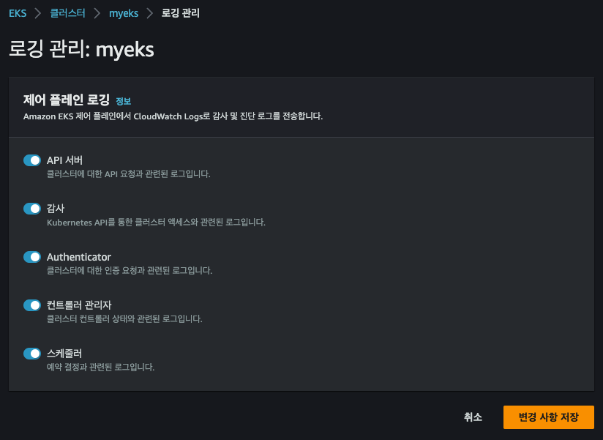
Task: Go to EKS breadcrumb link
Action: pyautogui.click(x=18, y=13)
